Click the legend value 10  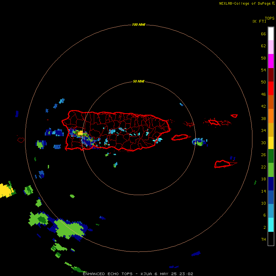click(x=263, y=203)
